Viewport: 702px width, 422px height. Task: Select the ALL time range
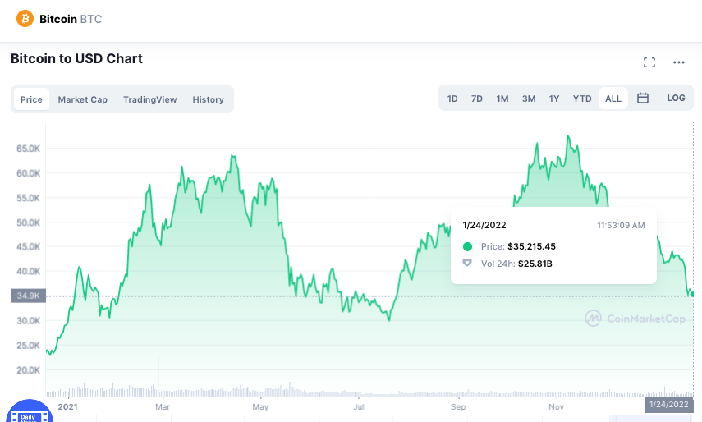[613, 99]
